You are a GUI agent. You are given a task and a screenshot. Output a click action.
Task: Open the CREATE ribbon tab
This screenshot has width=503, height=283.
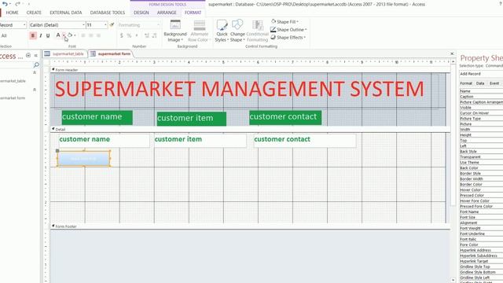34,13
